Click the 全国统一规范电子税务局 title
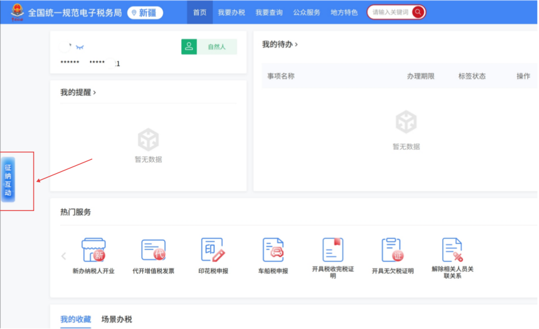Screen dimensions: 539x329 click(75, 12)
